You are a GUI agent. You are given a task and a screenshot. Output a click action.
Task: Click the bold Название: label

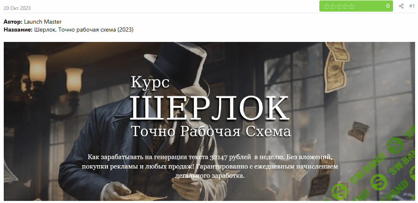click(18, 30)
